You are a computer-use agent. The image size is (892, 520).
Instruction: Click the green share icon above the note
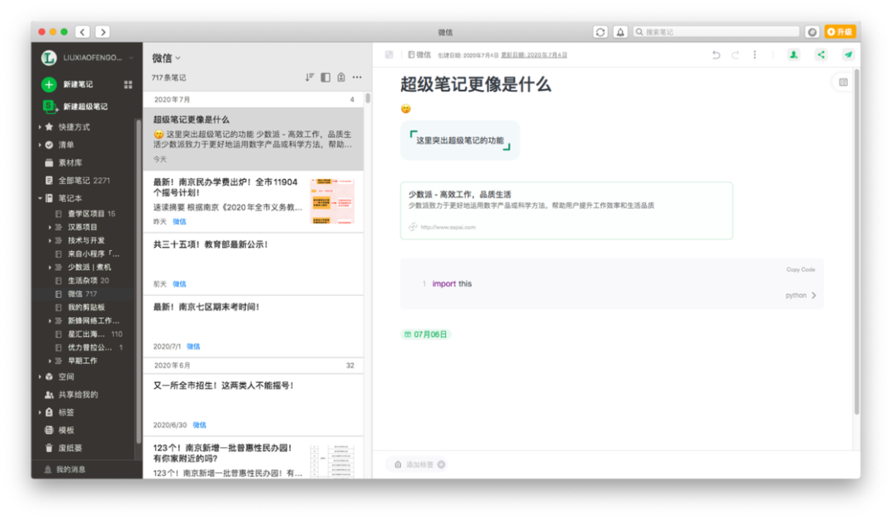[820, 54]
